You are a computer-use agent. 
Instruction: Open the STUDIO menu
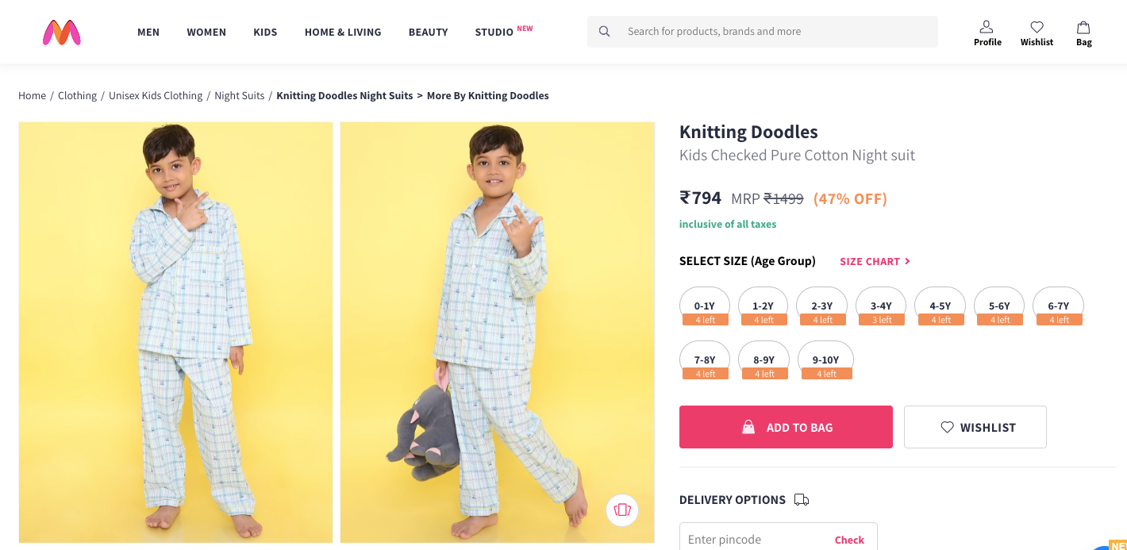click(494, 33)
